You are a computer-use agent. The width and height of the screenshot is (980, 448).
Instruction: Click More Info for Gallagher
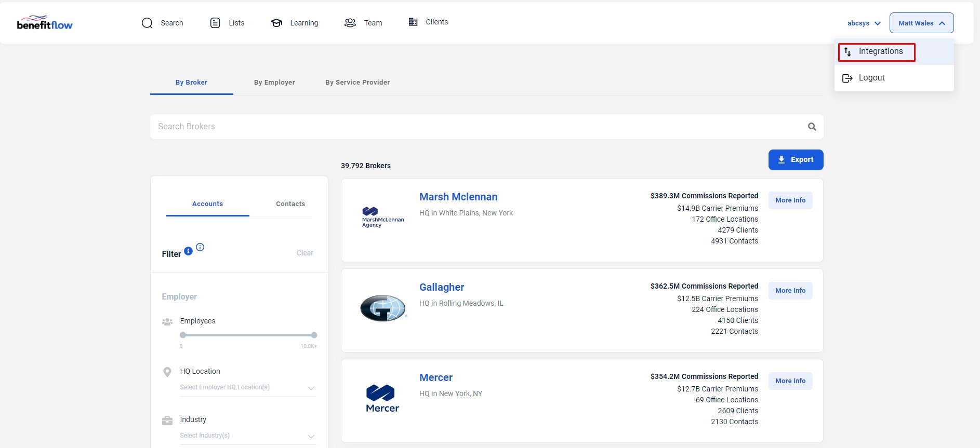[790, 291]
